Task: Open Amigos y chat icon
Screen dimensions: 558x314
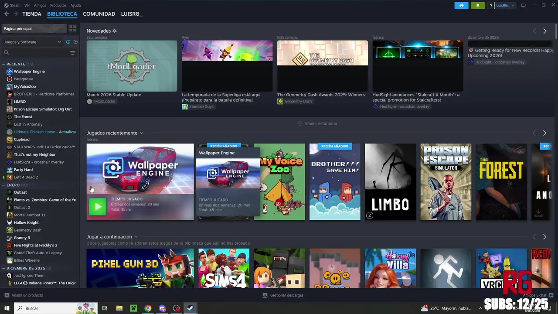Action: pos(551,295)
